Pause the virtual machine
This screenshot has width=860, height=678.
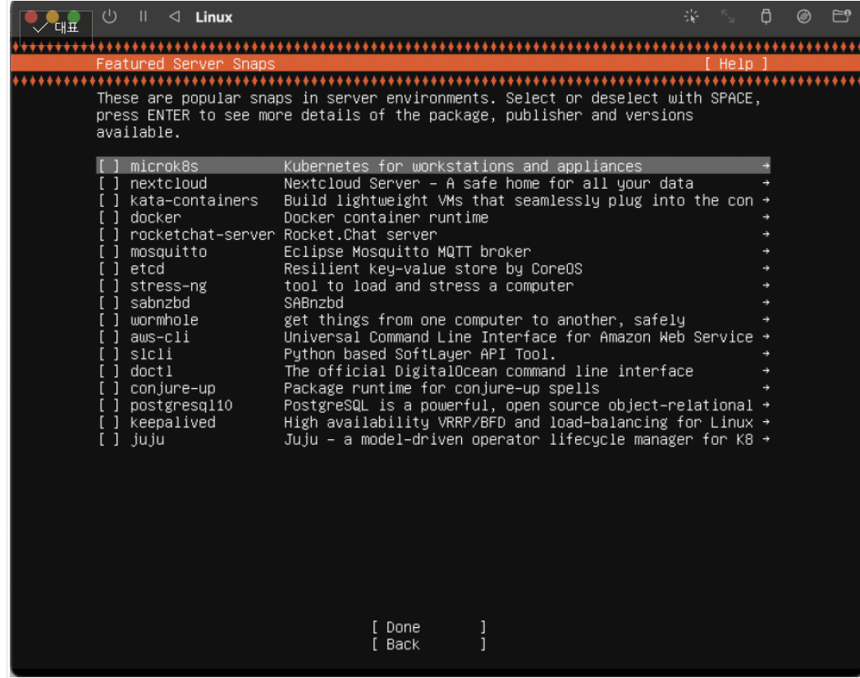pos(143,16)
